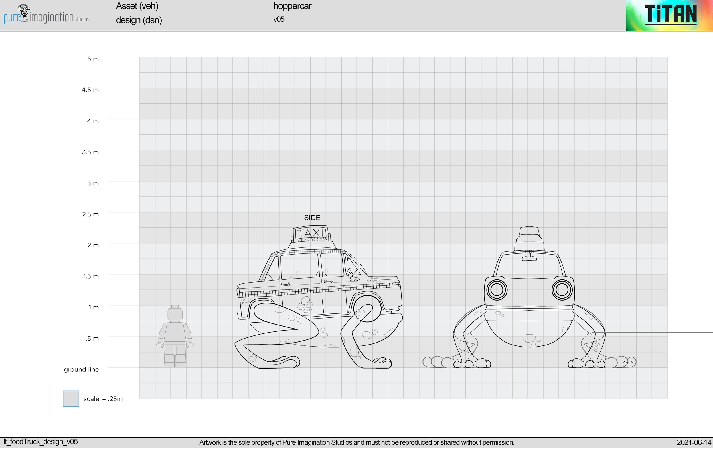
Task: Click the copyright notice in footer
Action: [x=356, y=442]
